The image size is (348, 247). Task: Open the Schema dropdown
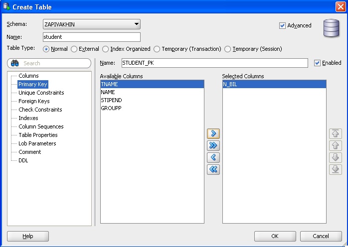pos(92,24)
